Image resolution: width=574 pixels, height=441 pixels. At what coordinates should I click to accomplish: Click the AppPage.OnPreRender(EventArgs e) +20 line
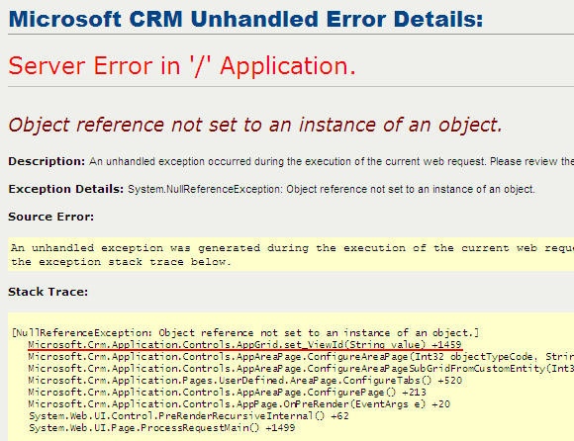239,404
